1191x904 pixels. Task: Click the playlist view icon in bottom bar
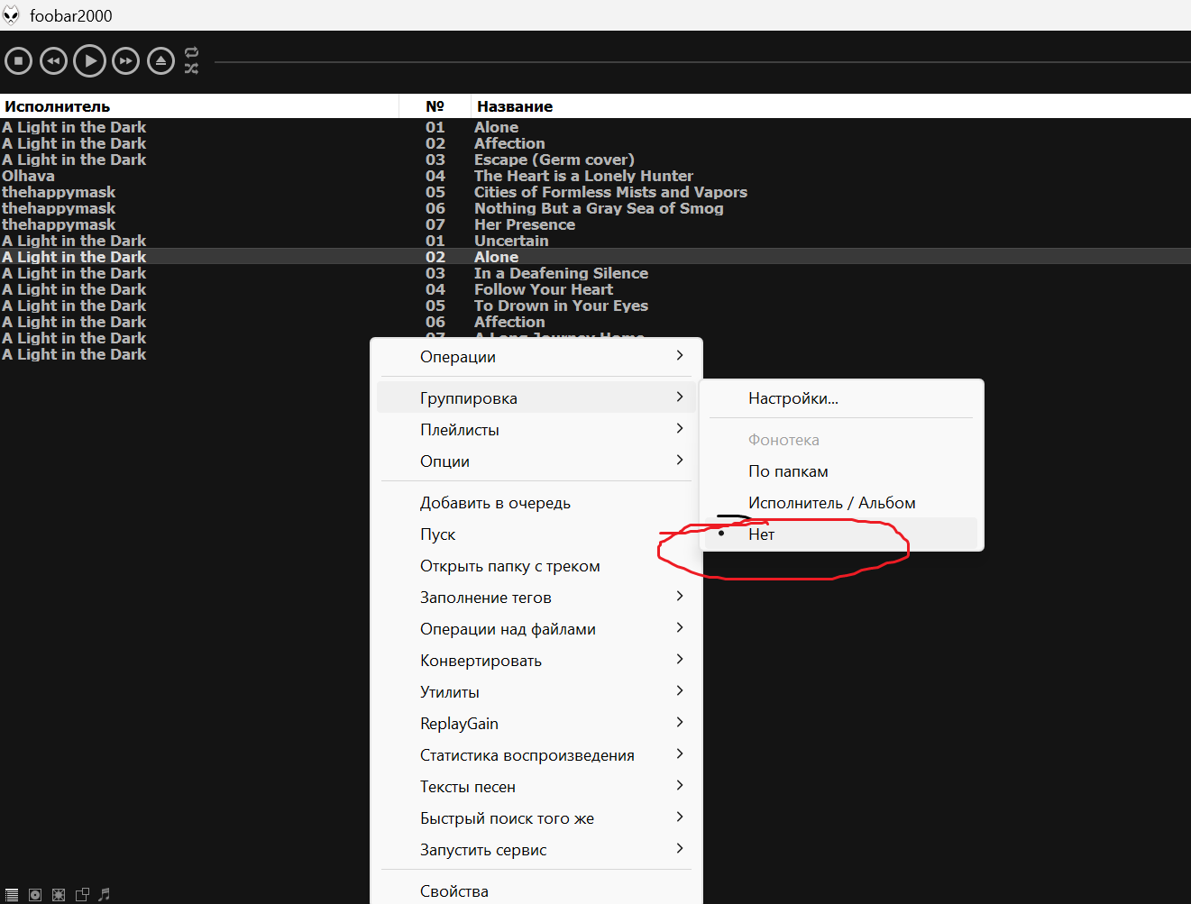pyautogui.click(x=12, y=895)
